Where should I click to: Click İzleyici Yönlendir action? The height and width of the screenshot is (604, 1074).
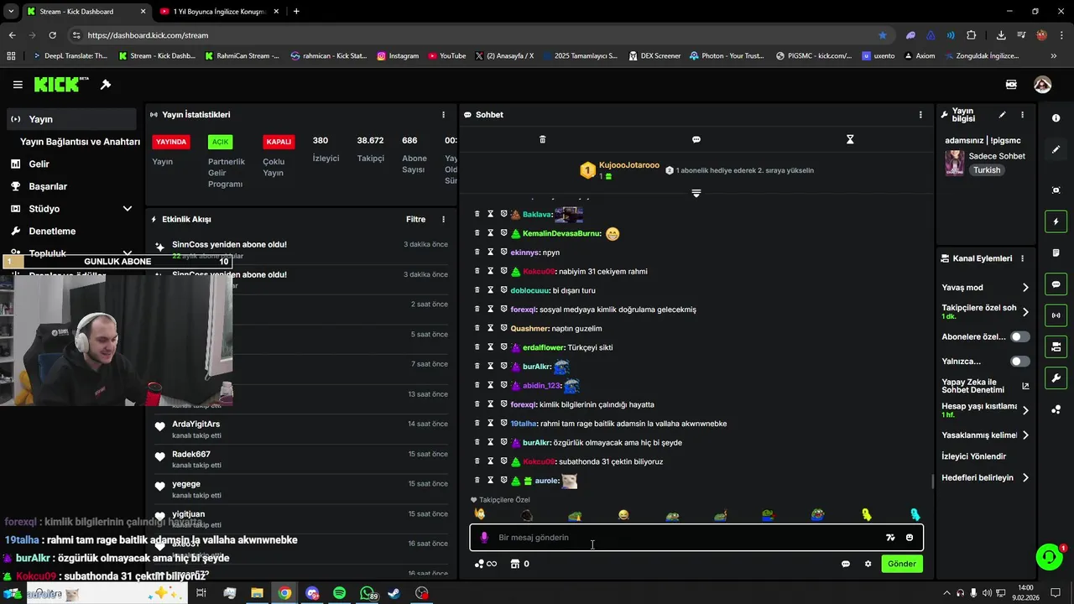click(974, 456)
